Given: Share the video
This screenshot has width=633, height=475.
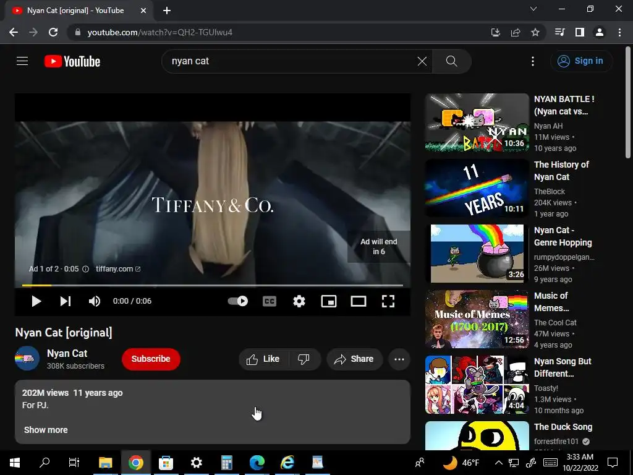Looking at the screenshot, I should 354,359.
